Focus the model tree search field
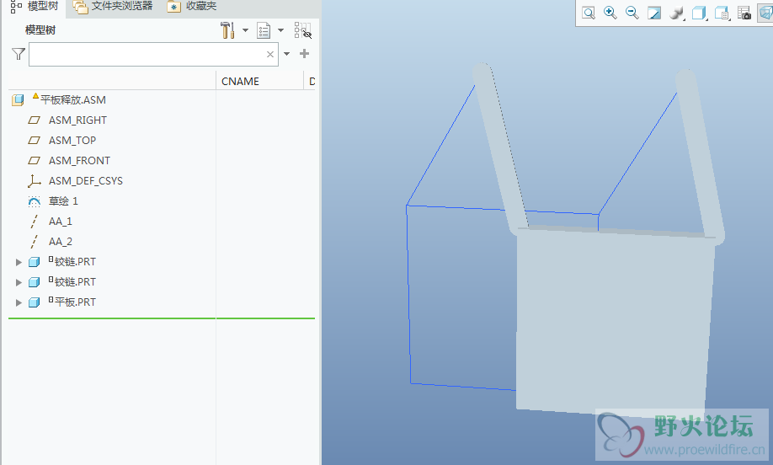Image resolution: width=773 pixels, height=465 pixels. pyautogui.click(x=153, y=54)
